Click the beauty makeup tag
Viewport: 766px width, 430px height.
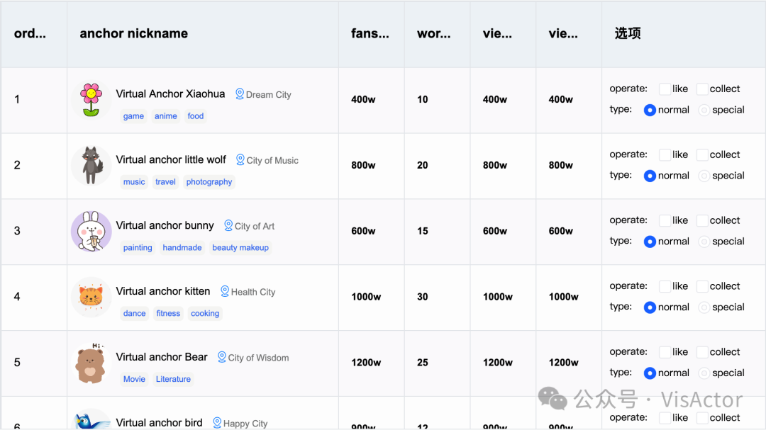tap(240, 248)
